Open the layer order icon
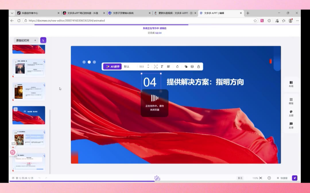 tap(192, 67)
